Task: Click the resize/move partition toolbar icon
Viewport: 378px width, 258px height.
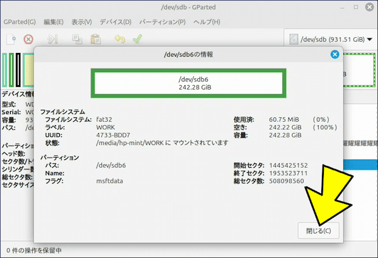Action: tap(53, 39)
